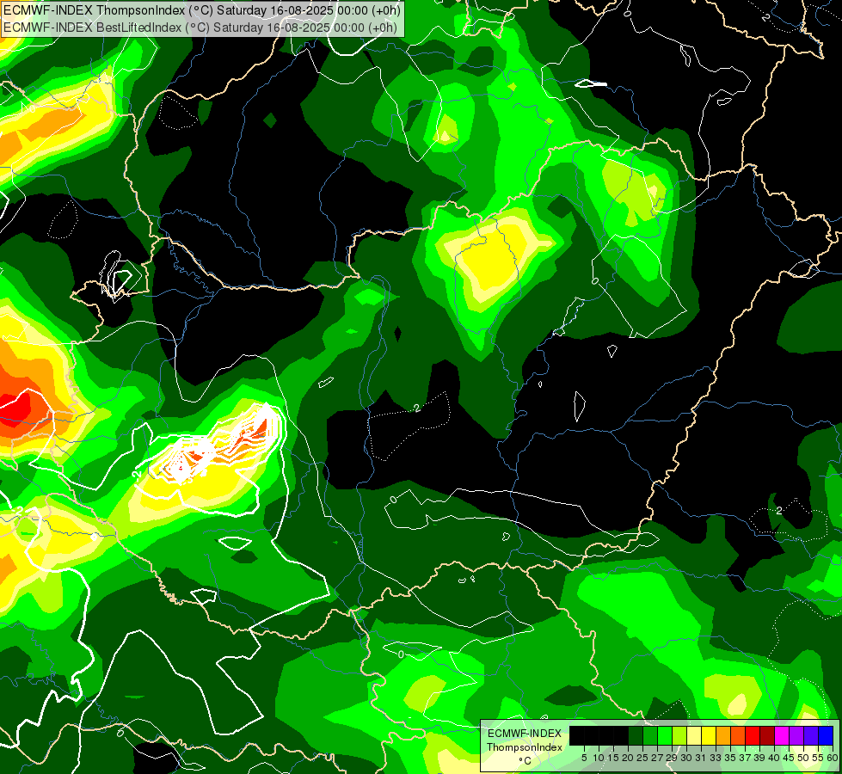Image resolution: width=842 pixels, height=774 pixels.
Task: Click the legend tick value 60
Action: [833, 758]
